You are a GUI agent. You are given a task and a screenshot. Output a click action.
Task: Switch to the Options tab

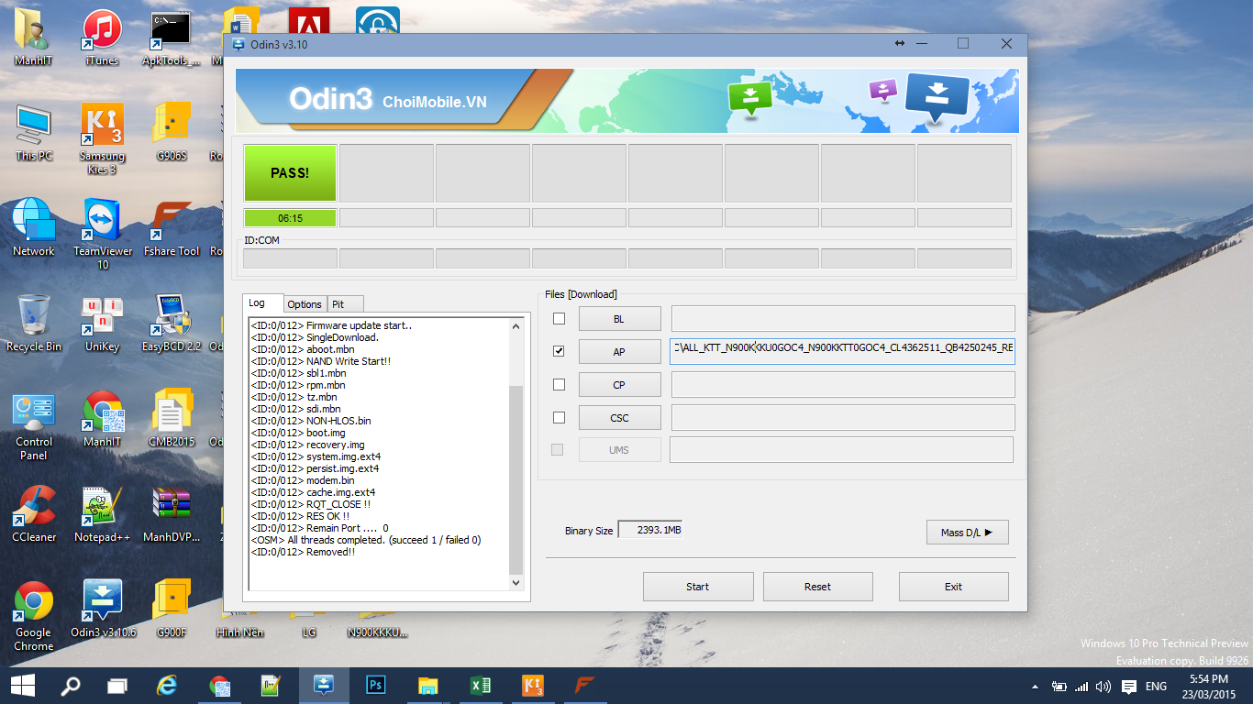click(x=305, y=304)
